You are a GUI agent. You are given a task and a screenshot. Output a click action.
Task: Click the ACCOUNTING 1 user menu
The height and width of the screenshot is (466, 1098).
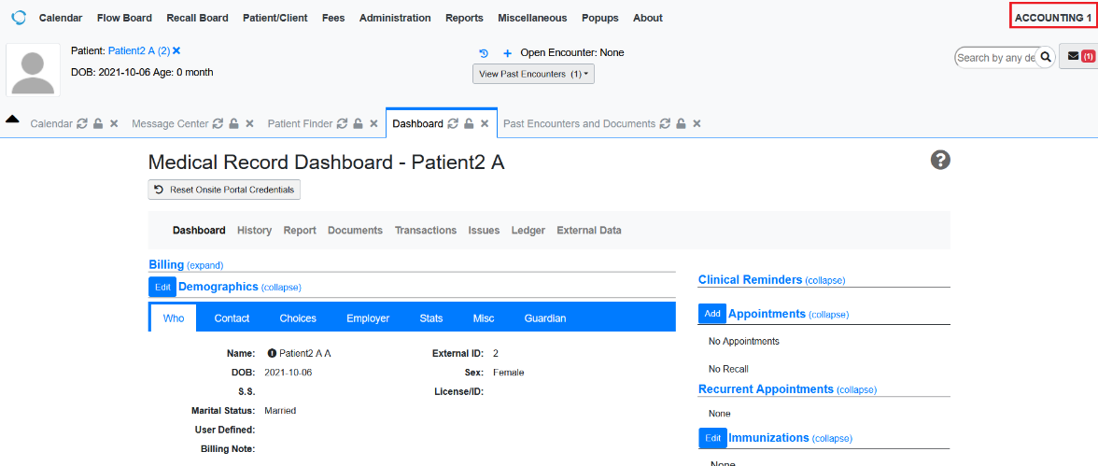tap(1052, 18)
